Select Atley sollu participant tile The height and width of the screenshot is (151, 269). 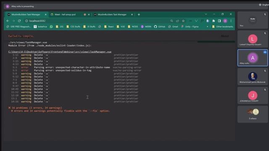[253, 58]
